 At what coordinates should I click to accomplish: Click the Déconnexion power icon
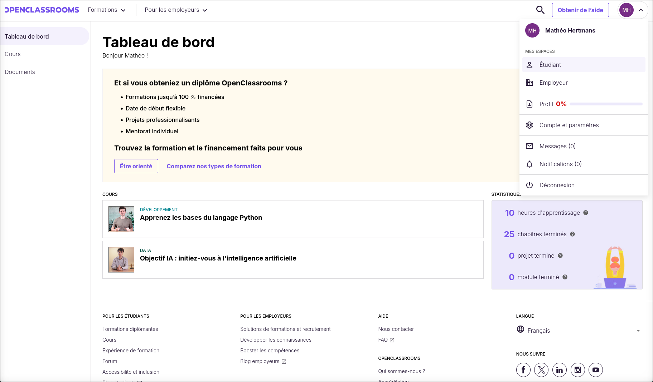529,185
